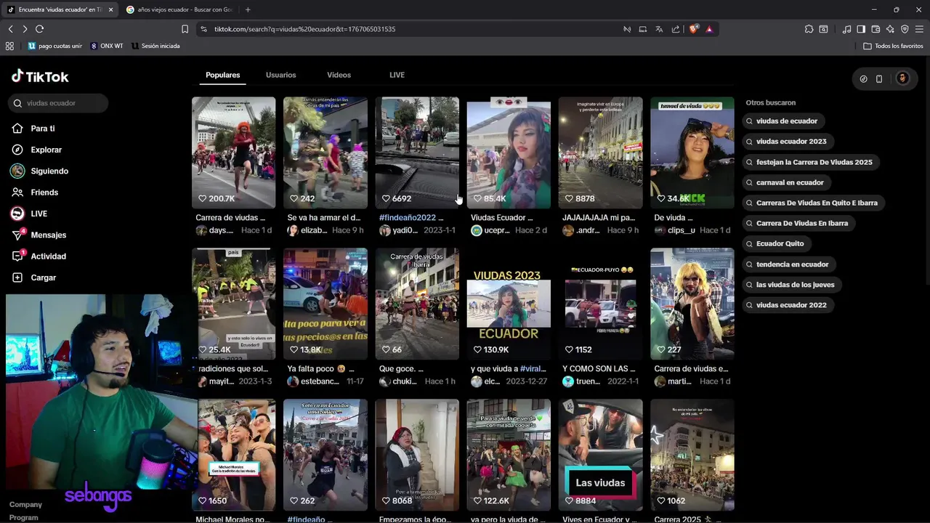Viewport: 930px width, 523px height.
Task: Search suggestion 'Ecuador Quito'
Action: (x=777, y=243)
